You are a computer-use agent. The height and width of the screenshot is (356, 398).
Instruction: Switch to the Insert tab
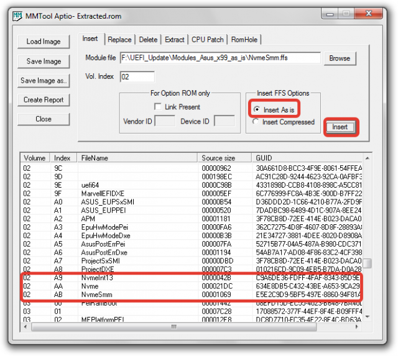point(90,39)
